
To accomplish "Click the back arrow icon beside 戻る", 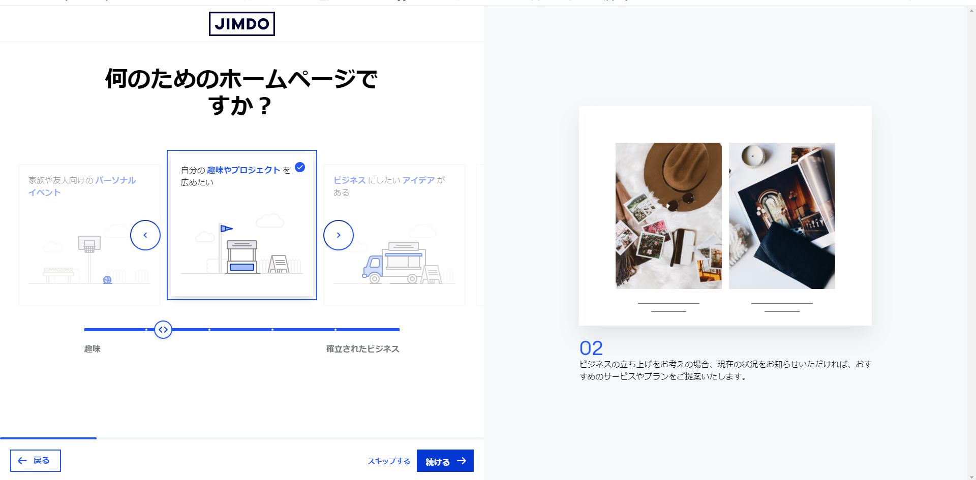I will tap(22, 461).
